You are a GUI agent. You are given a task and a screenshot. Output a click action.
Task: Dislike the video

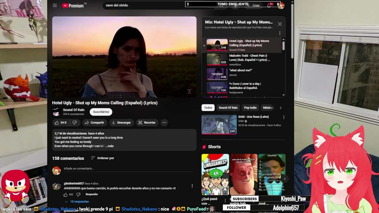tap(75, 122)
